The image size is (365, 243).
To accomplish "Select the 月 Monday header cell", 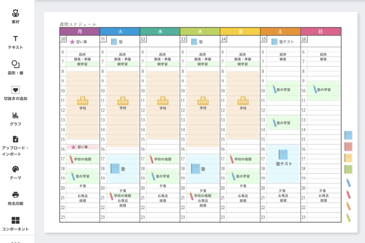I will pos(79,31).
